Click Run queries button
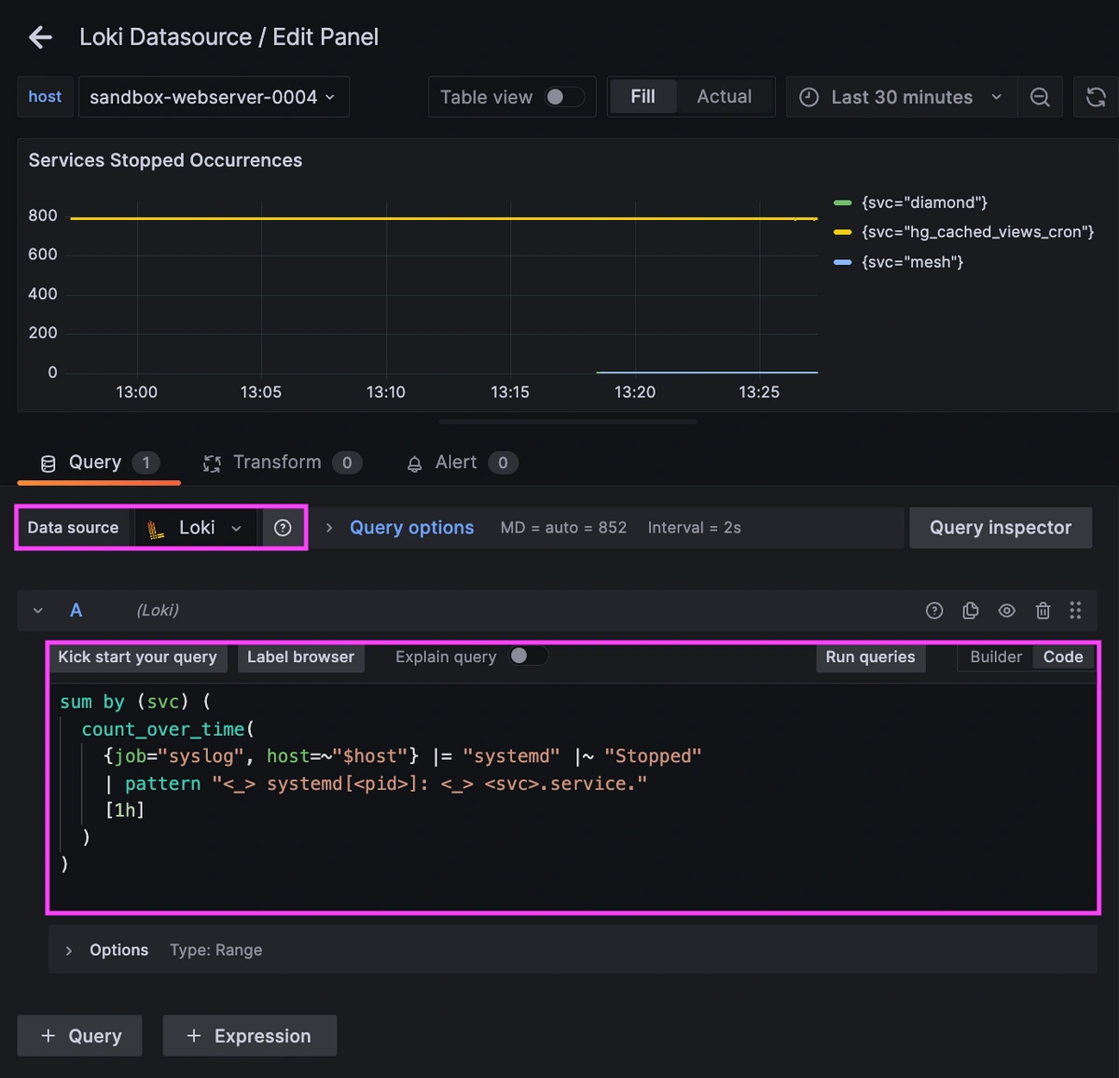Viewport: 1119px width, 1078px height. tap(870, 657)
